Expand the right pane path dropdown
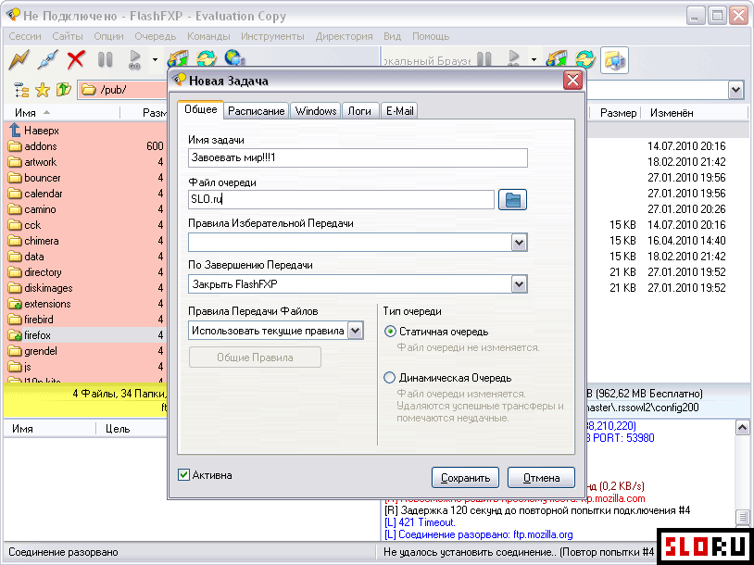The image size is (754, 565). pyautogui.click(x=735, y=90)
